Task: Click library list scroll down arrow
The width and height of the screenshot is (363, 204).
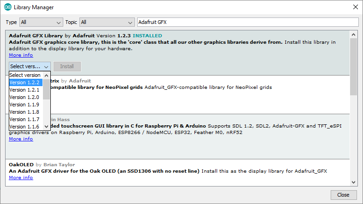Action: pos(353,182)
